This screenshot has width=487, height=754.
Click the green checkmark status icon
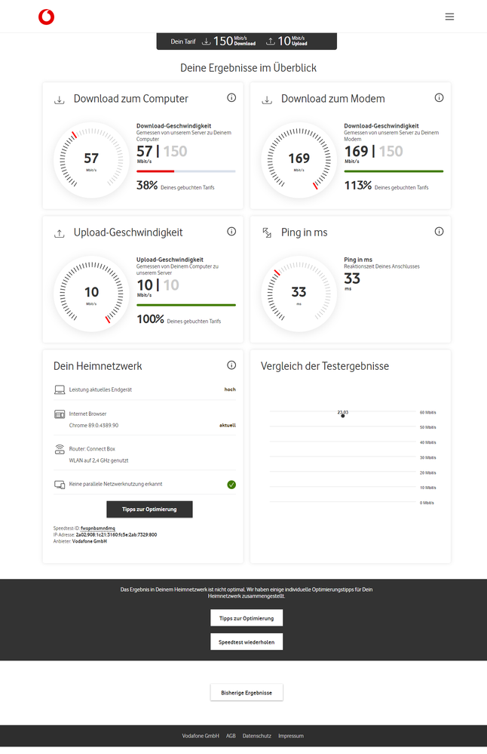(231, 485)
